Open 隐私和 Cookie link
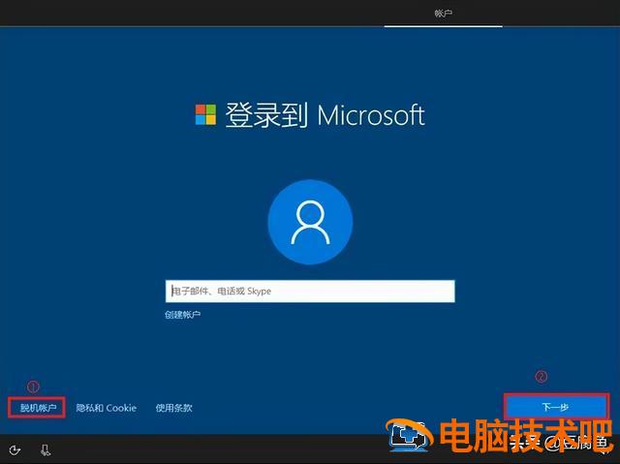Image resolution: width=620 pixels, height=464 pixels. click(106, 408)
